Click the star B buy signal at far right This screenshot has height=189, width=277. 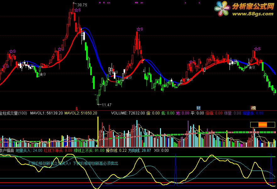(x=252, y=67)
